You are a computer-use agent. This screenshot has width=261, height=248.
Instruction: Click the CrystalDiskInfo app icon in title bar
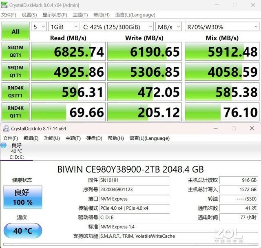click(5, 128)
